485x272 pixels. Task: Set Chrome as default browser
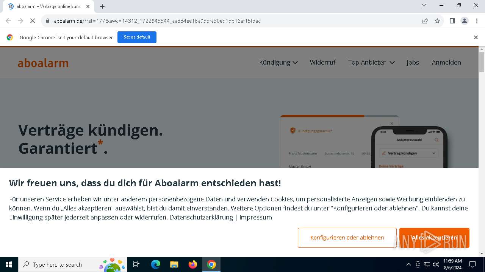coord(137,37)
